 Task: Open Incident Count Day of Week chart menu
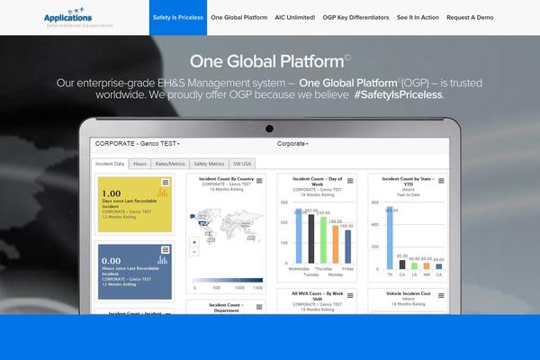(350, 181)
